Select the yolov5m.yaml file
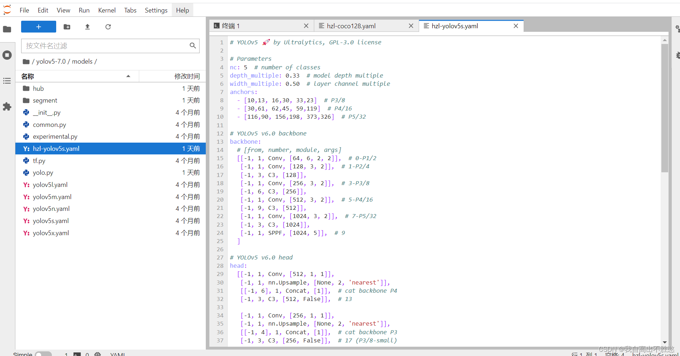Viewport: 680px width, 356px height. (111, 197)
